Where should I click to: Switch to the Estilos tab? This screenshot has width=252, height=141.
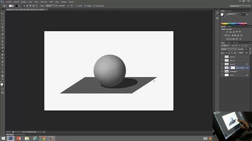coord(229,27)
